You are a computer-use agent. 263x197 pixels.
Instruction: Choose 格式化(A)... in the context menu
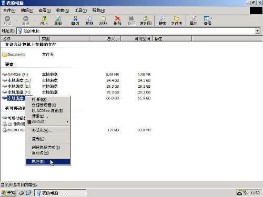click(x=48, y=130)
